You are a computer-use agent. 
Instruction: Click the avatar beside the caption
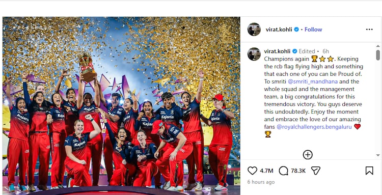click(x=254, y=54)
